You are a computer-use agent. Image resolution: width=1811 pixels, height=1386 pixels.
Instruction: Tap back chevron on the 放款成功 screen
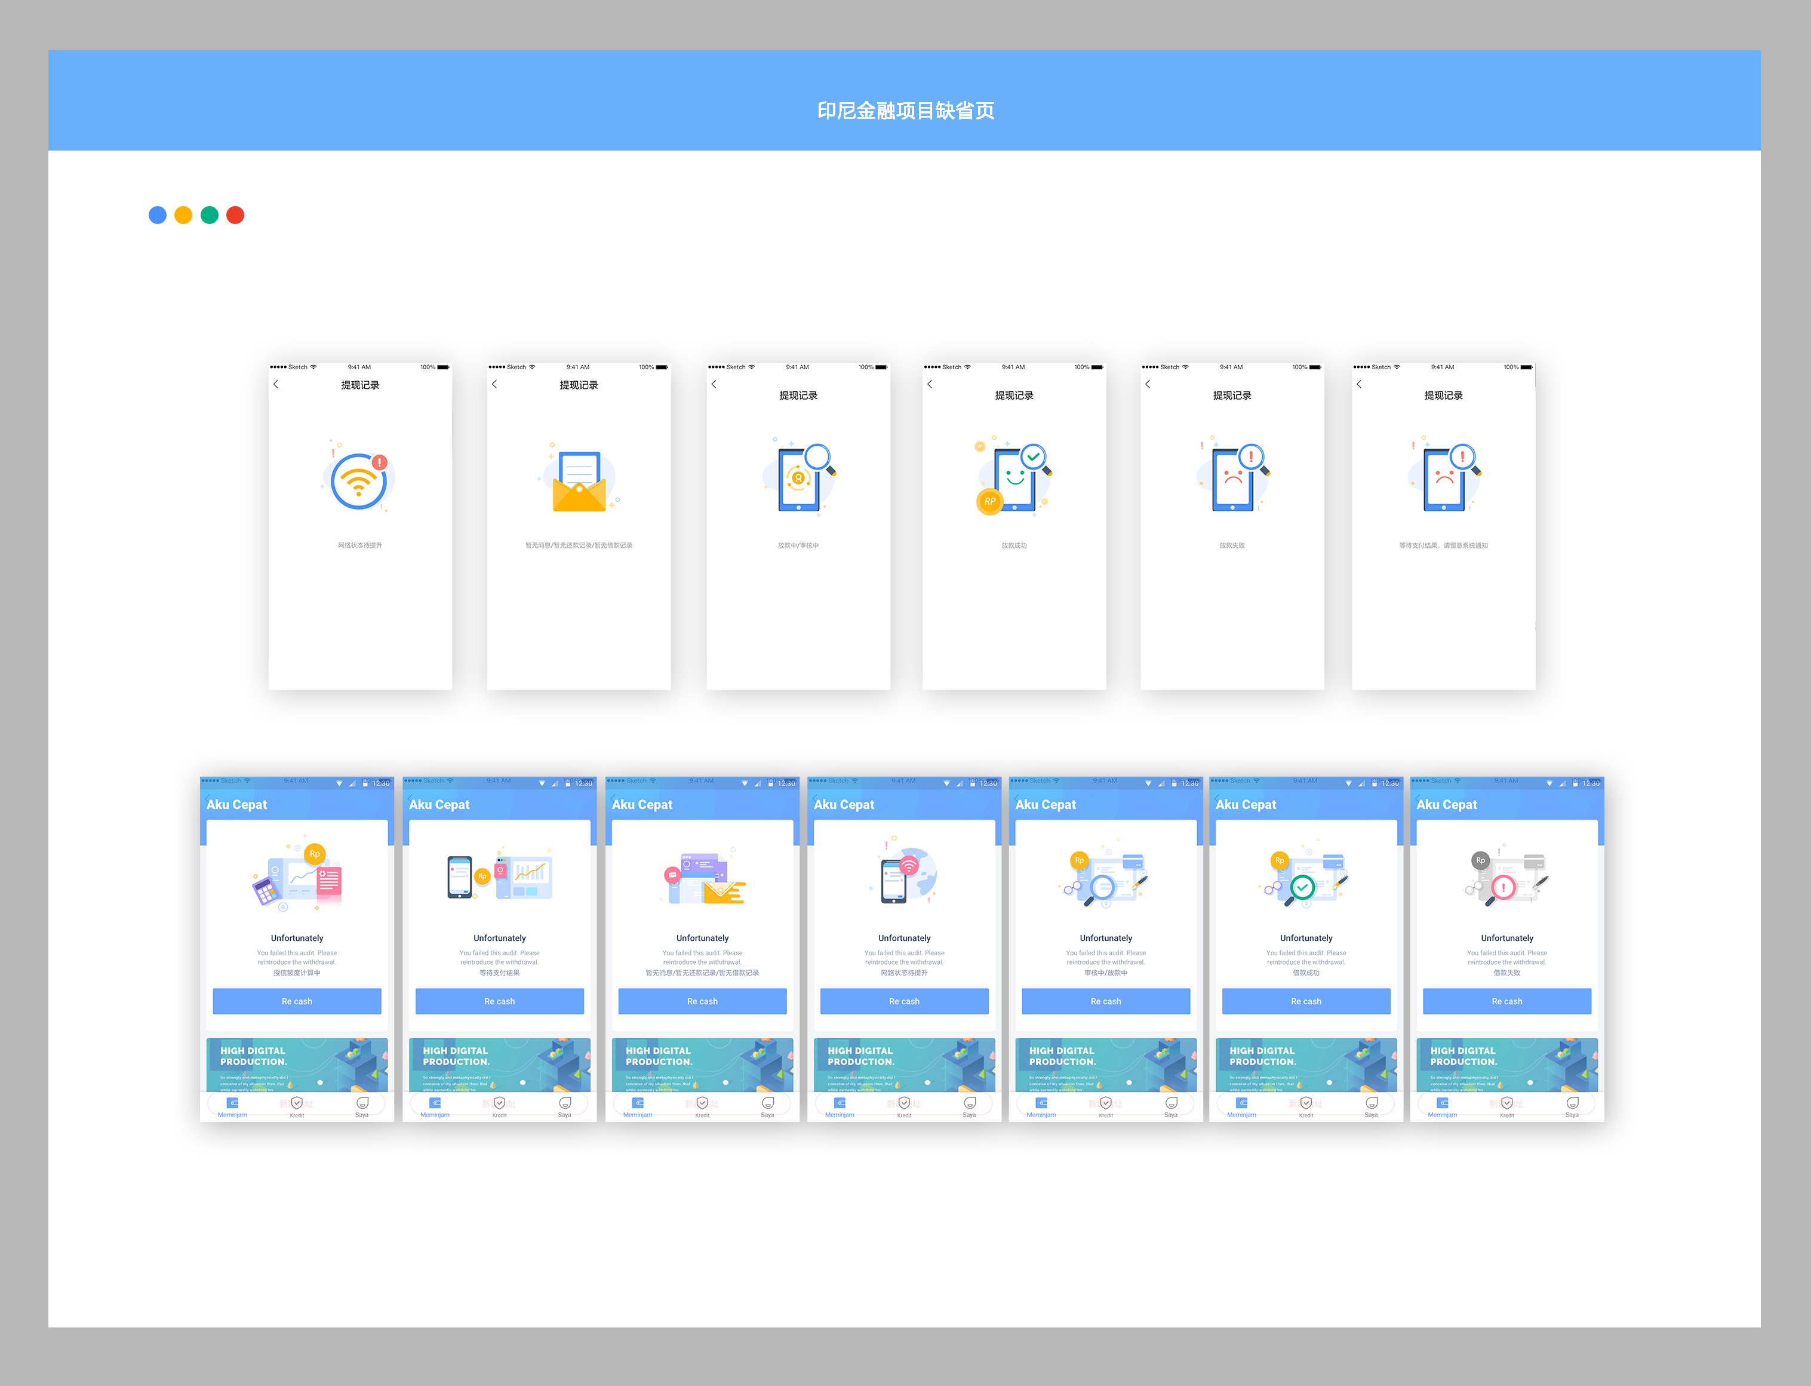coord(930,385)
